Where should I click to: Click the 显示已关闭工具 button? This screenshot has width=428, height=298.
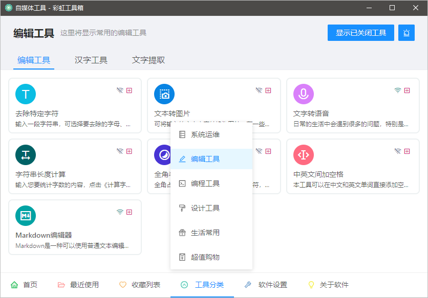[360, 33]
